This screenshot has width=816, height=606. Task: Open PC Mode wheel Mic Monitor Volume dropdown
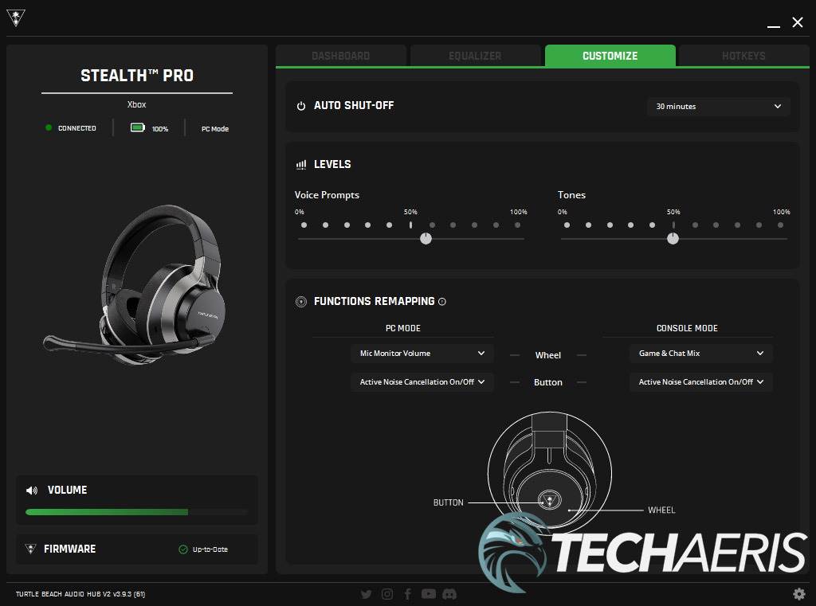click(422, 354)
